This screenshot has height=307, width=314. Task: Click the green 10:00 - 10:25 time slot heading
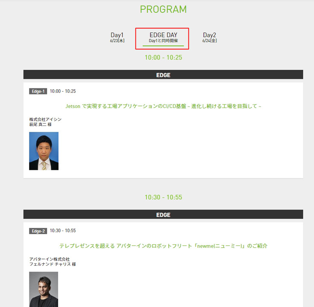pos(163,57)
